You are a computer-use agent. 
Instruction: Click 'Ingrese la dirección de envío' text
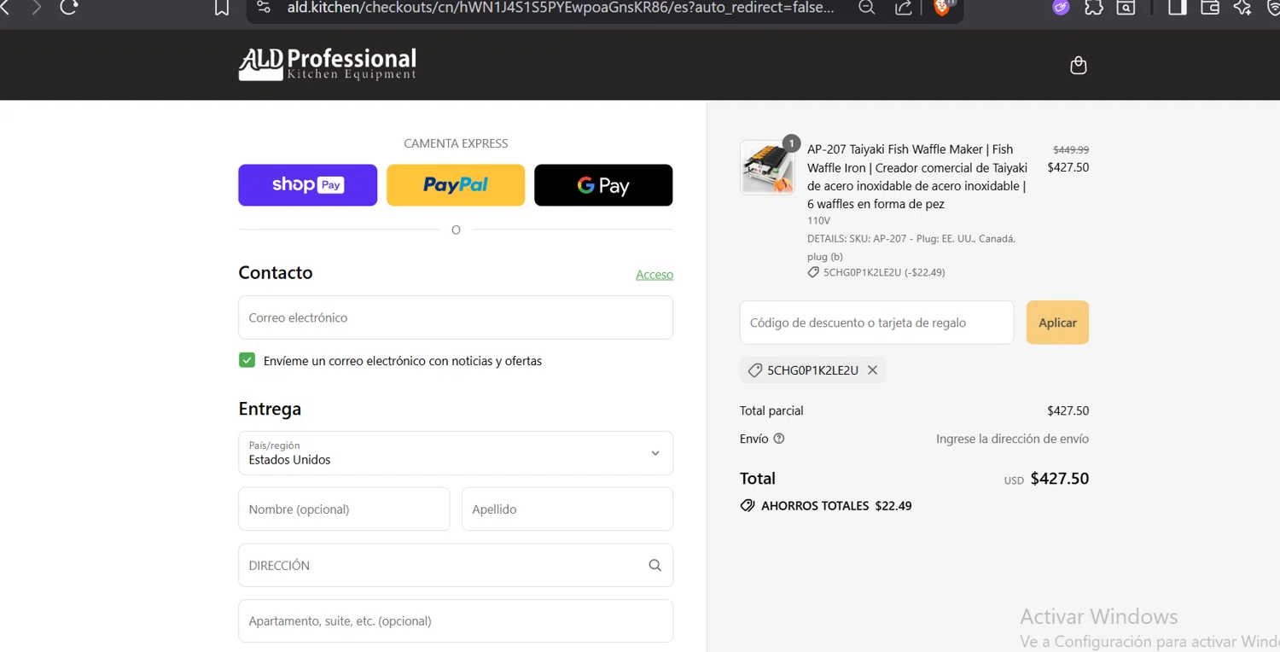[1012, 439]
